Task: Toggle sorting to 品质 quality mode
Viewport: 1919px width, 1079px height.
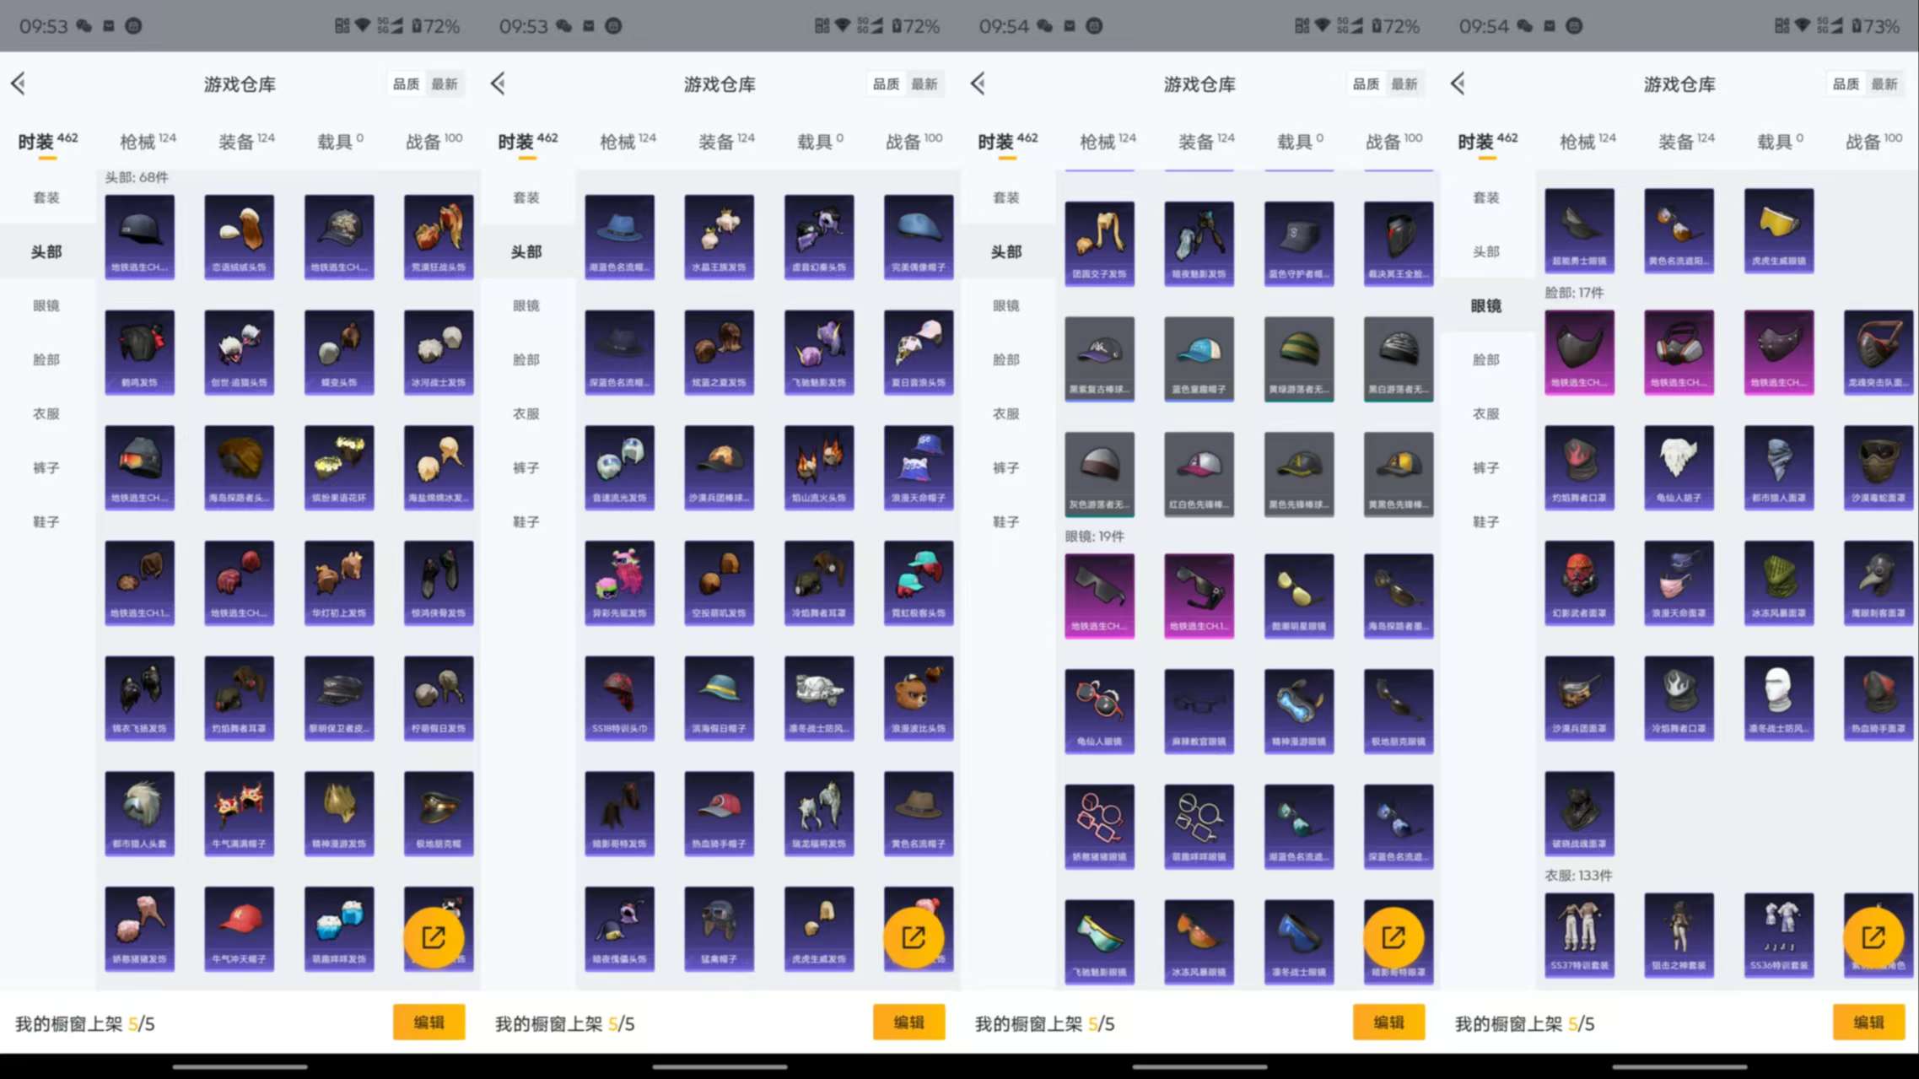Action: click(x=406, y=84)
